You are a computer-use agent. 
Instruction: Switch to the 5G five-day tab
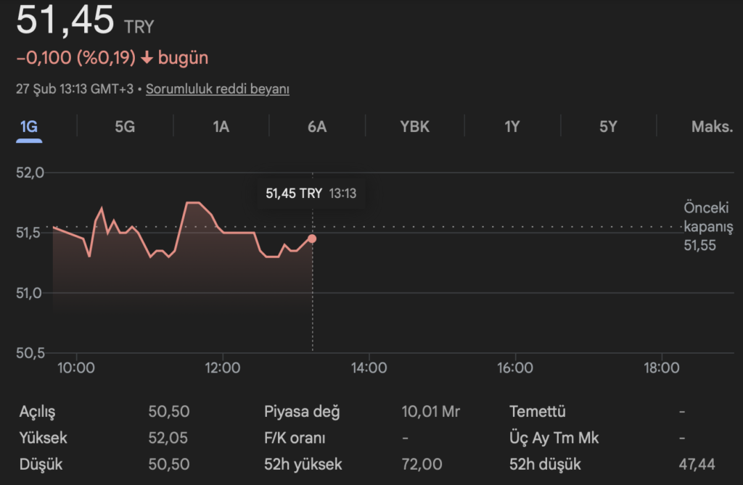(x=125, y=127)
